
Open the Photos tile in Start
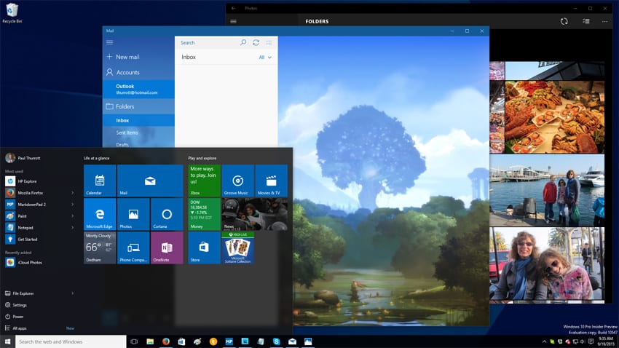(x=133, y=214)
